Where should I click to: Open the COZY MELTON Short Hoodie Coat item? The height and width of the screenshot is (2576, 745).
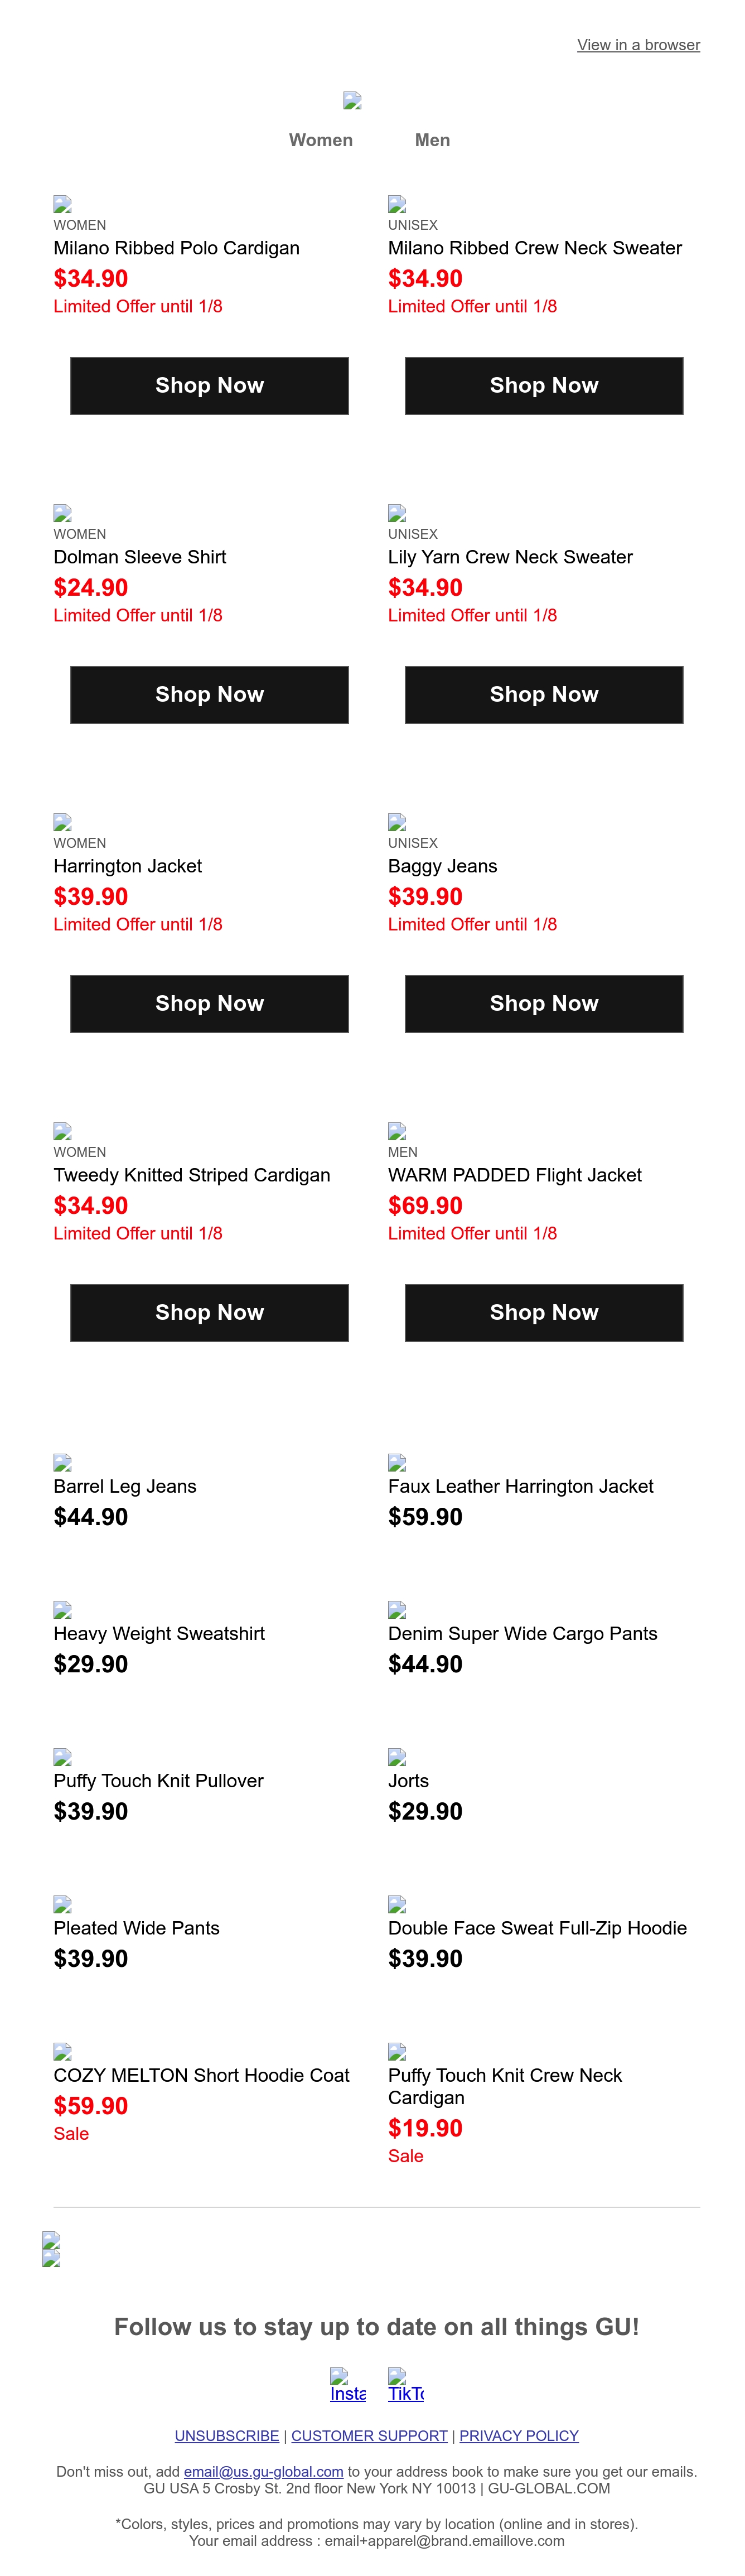201,2075
